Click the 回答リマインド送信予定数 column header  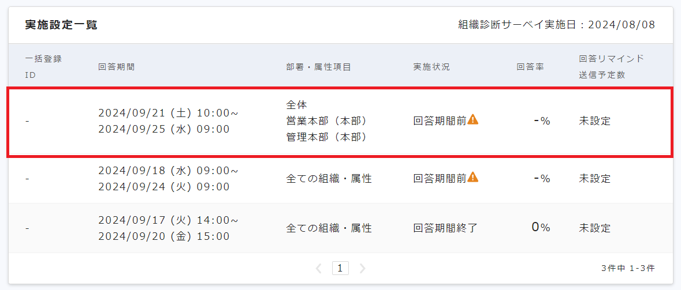(x=611, y=67)
